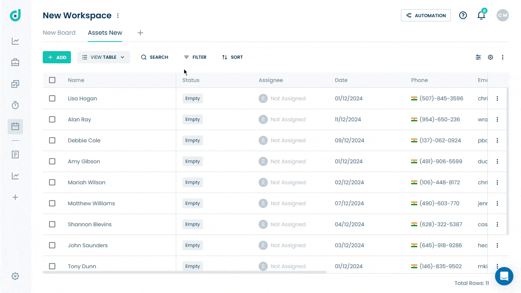Open the lower chart reports icon in sidebar
This screenshot has height=293, width=521.
(x=15, y=176)
